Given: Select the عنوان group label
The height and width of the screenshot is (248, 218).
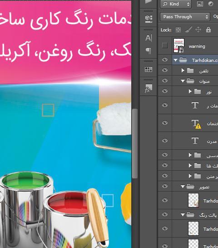Looking at the screenshot, I should click(204, 81).
